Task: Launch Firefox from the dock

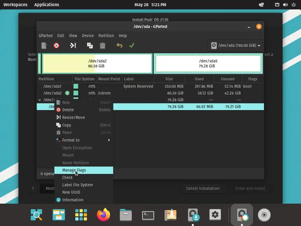Action: [103, 215]
